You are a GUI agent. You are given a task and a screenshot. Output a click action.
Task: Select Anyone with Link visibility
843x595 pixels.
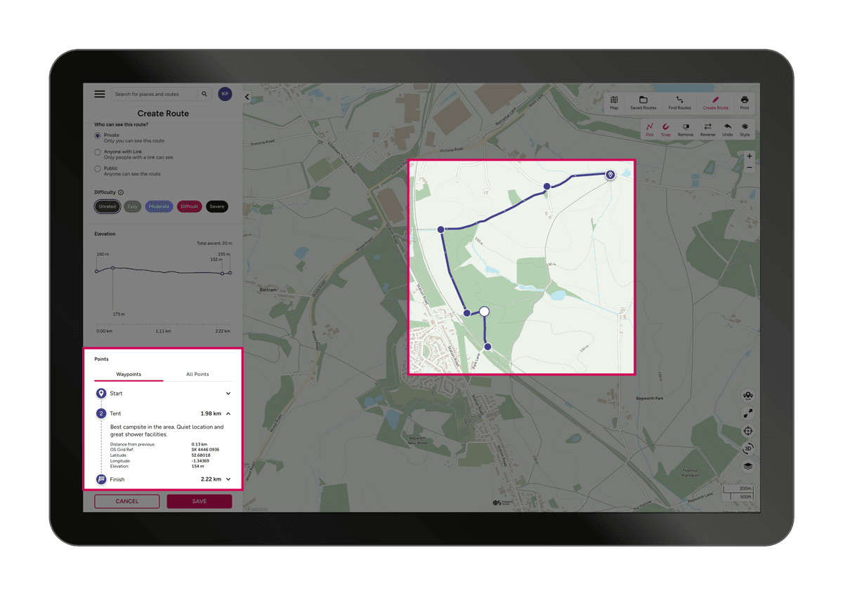98,152
